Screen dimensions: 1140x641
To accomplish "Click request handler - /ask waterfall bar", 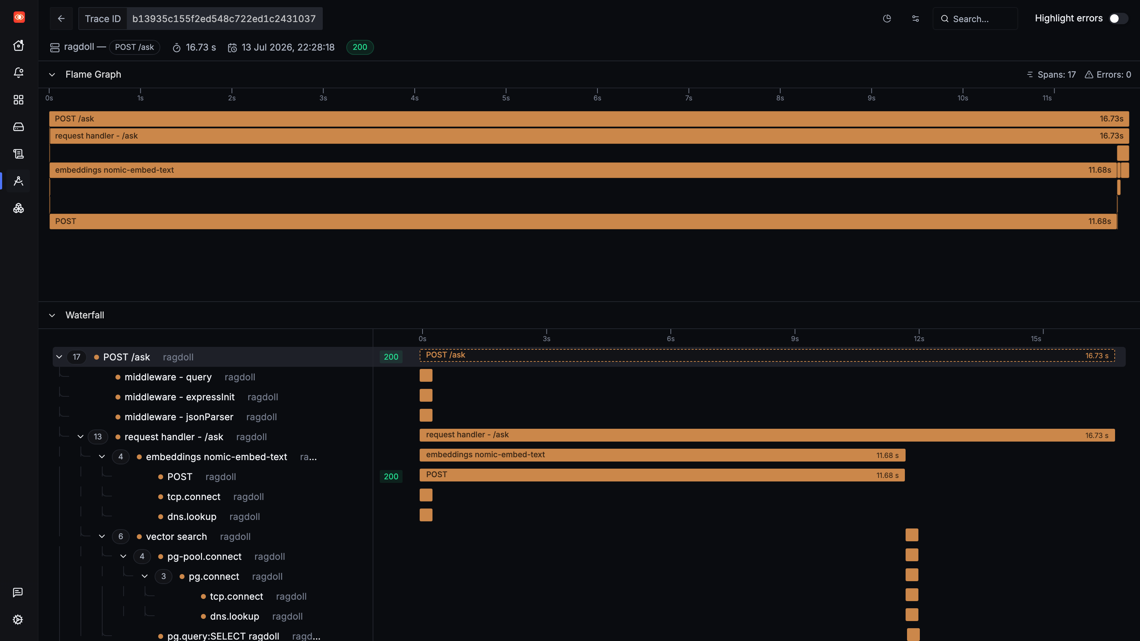I will (x=767, y=435).
